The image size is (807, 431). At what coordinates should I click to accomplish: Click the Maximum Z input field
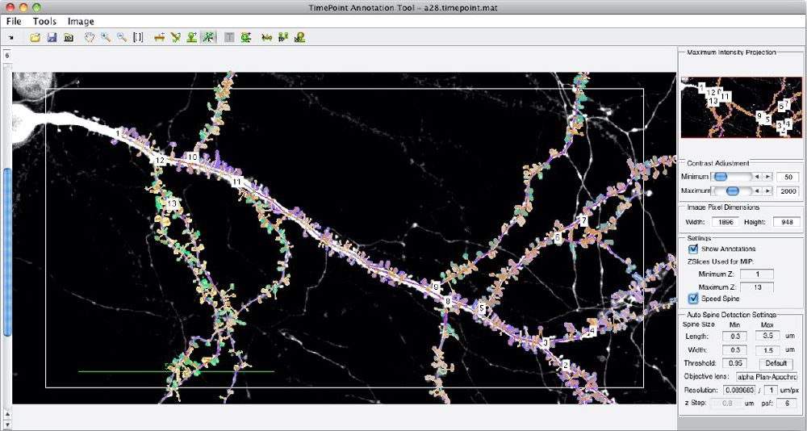pyautogui.click(x=756, y=287)
